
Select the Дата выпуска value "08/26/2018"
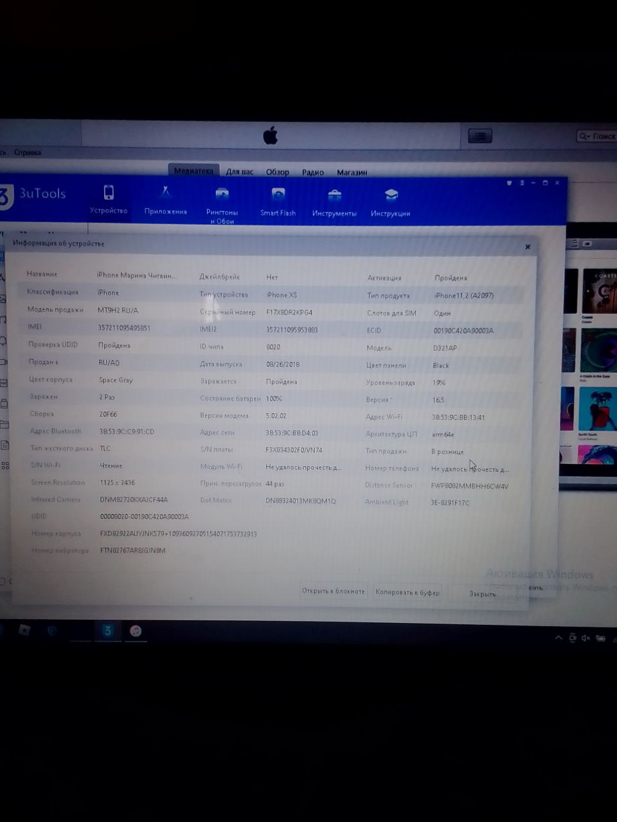click(x=283, y=364)
